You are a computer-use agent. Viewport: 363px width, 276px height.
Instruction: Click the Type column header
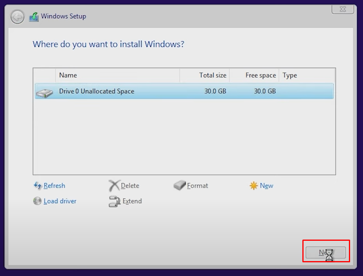pos(306,75)
